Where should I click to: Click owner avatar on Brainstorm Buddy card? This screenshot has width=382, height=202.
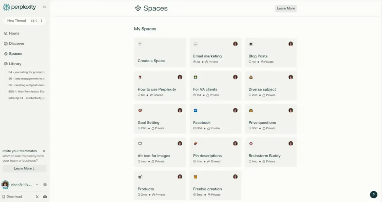click(x=291, y=143)
